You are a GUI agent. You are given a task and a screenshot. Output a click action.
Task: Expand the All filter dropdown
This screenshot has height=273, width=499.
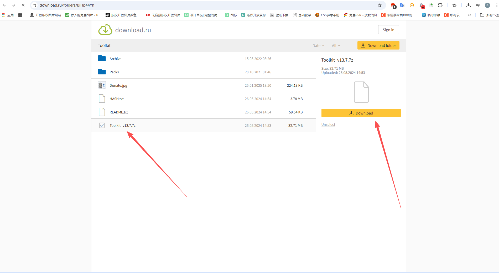(336, 46)
